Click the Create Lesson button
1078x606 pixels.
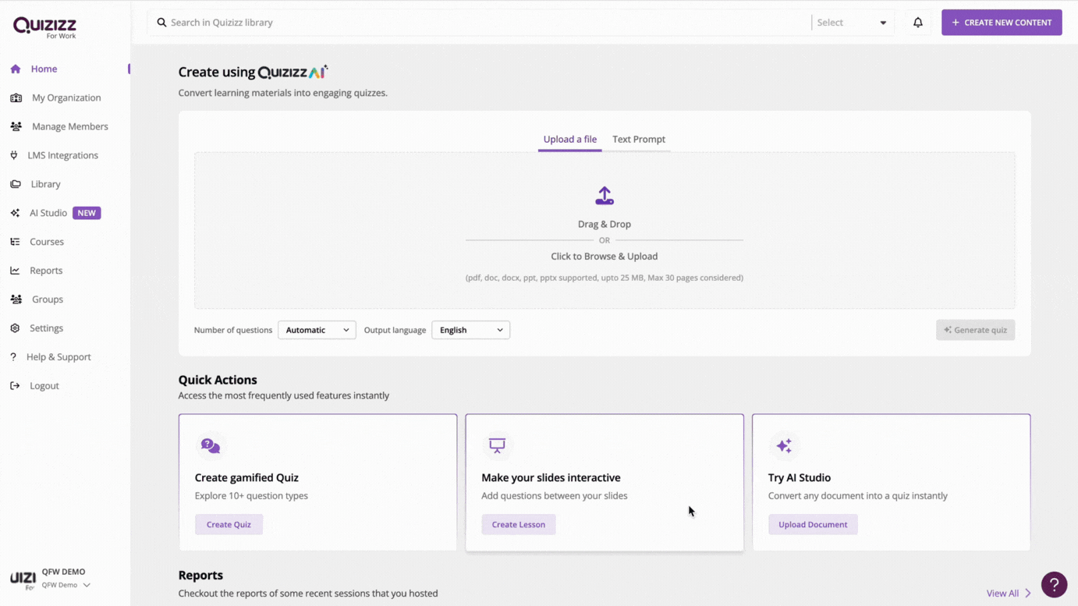pos(518,524)
